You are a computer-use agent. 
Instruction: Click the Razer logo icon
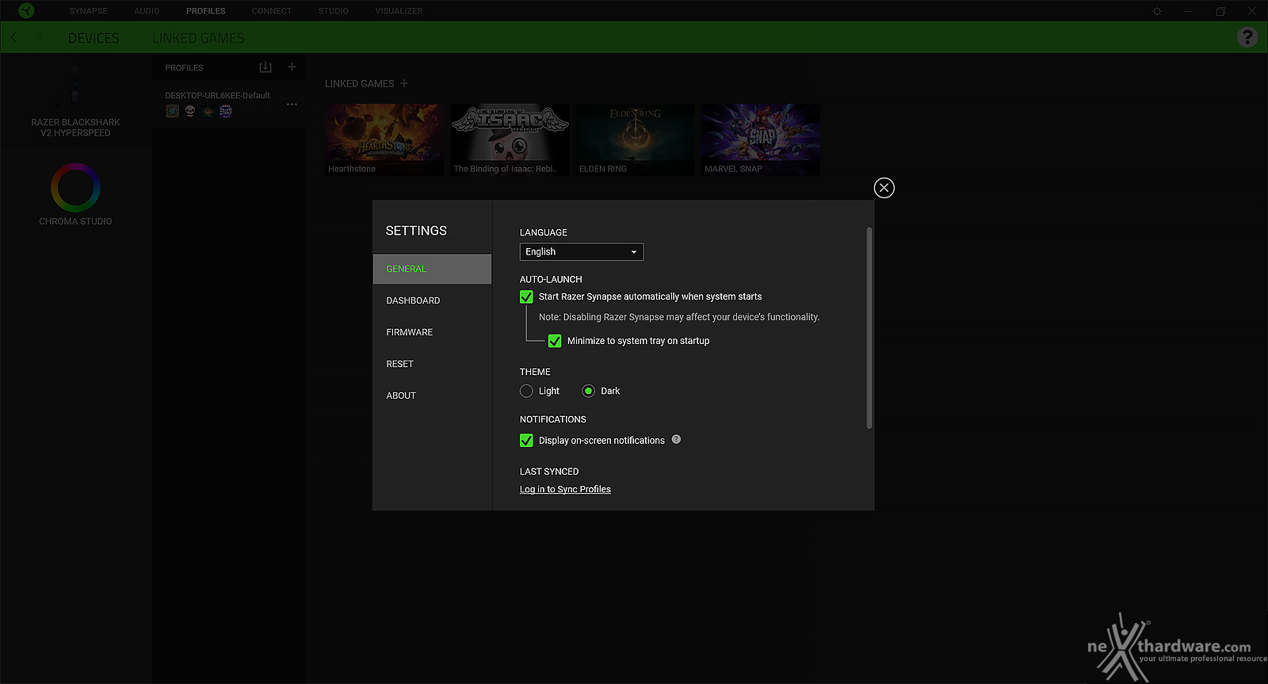[x=26, y=10]
